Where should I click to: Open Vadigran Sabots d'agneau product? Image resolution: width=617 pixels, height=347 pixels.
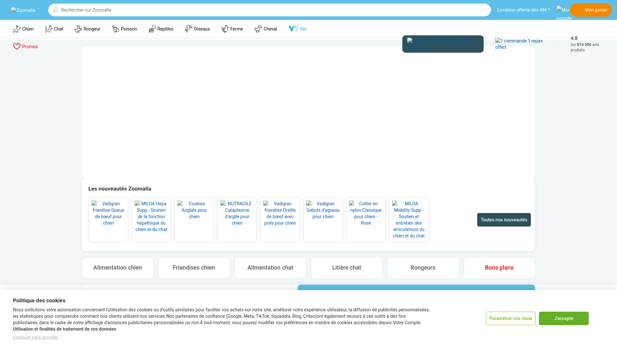click(x=323, y=220)
